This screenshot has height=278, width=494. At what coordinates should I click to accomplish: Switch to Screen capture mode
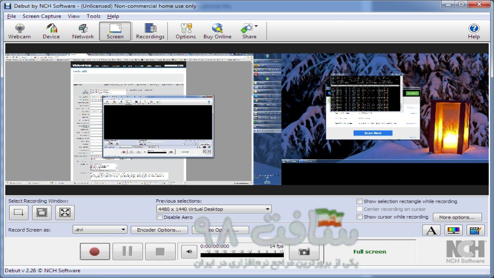tap(115, 31)
